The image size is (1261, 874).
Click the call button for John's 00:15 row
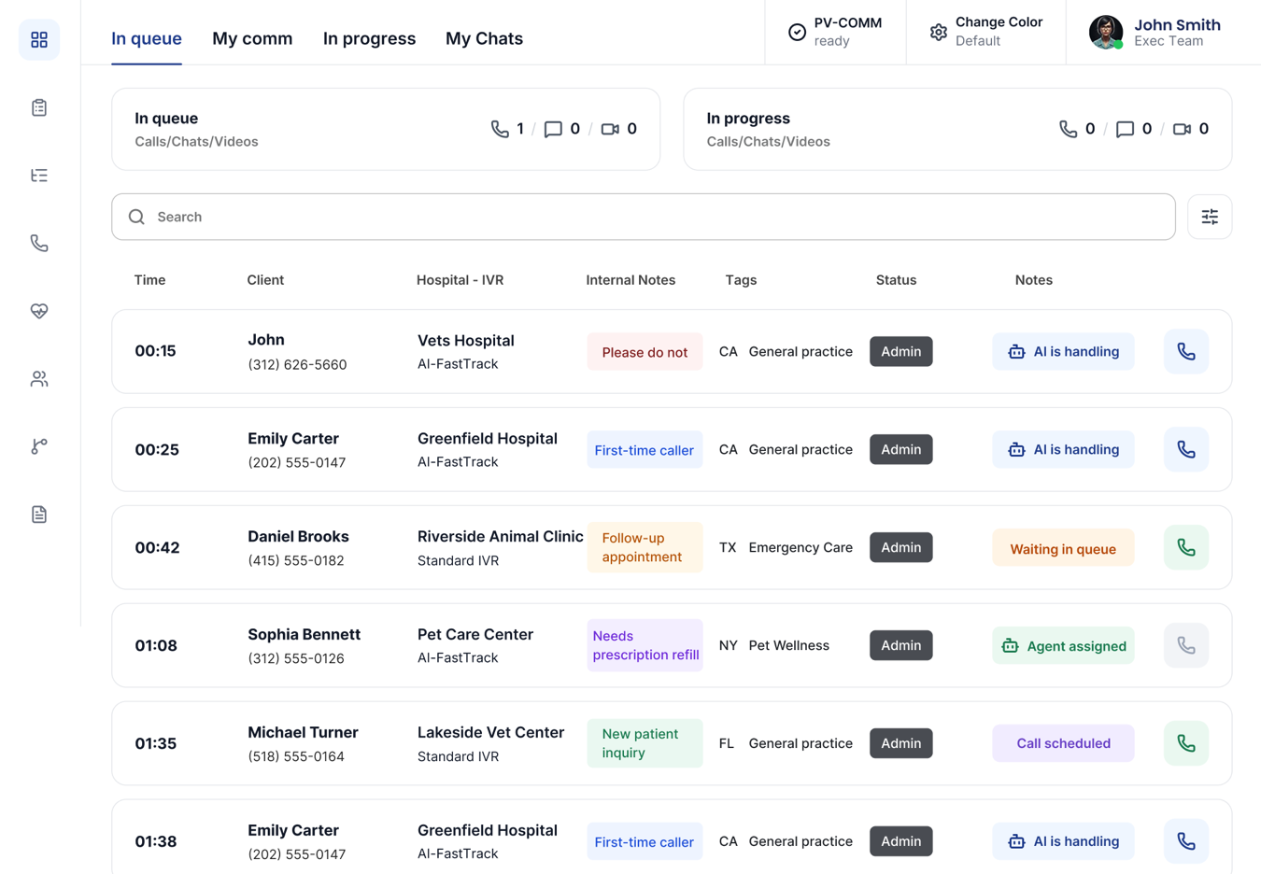(x=1186, y=351)
